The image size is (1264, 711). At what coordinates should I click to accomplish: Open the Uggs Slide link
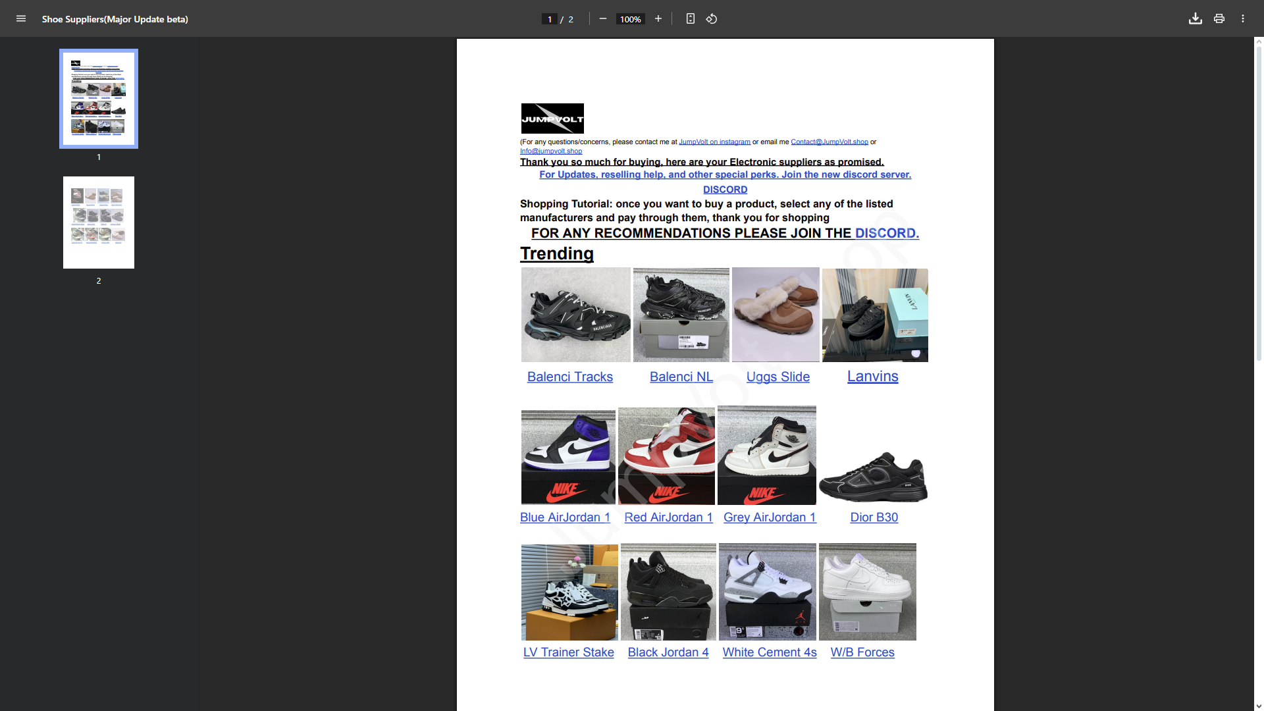coord(777,377)
